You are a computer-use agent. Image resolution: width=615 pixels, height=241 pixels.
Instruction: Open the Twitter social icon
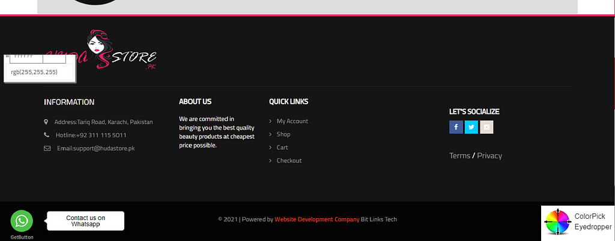coord(471,127)
